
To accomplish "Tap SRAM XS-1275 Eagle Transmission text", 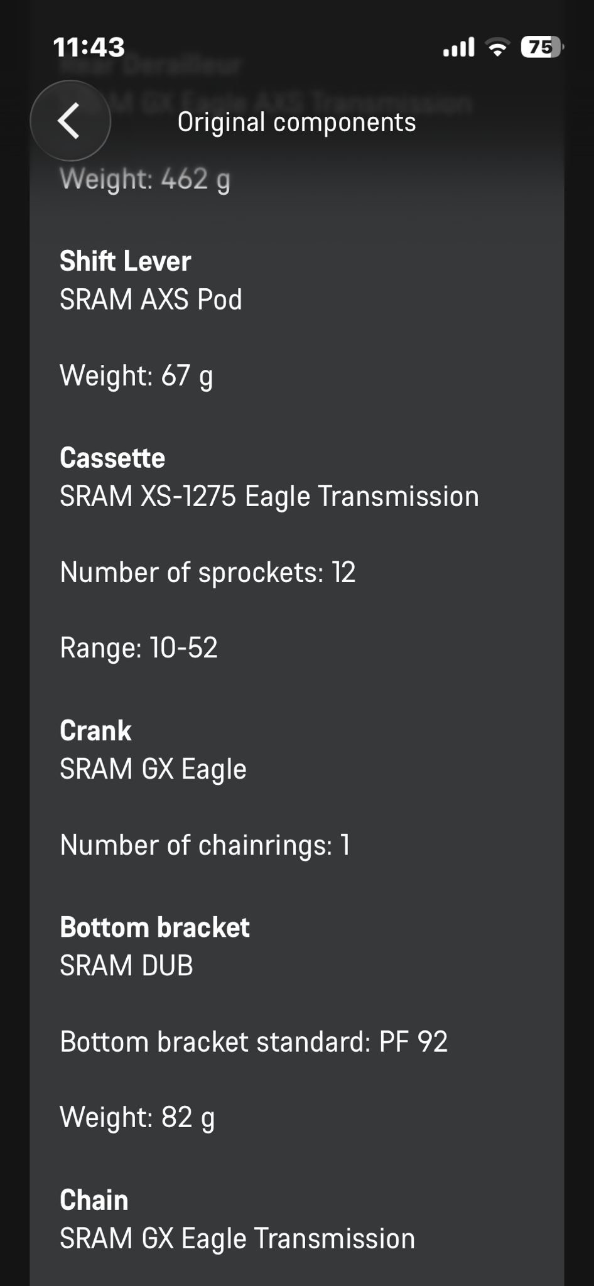I will 269,496.
